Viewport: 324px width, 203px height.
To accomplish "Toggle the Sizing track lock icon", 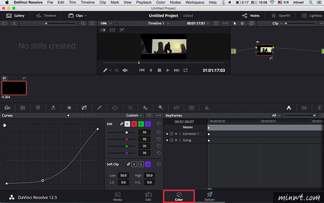I will point(172,140).
